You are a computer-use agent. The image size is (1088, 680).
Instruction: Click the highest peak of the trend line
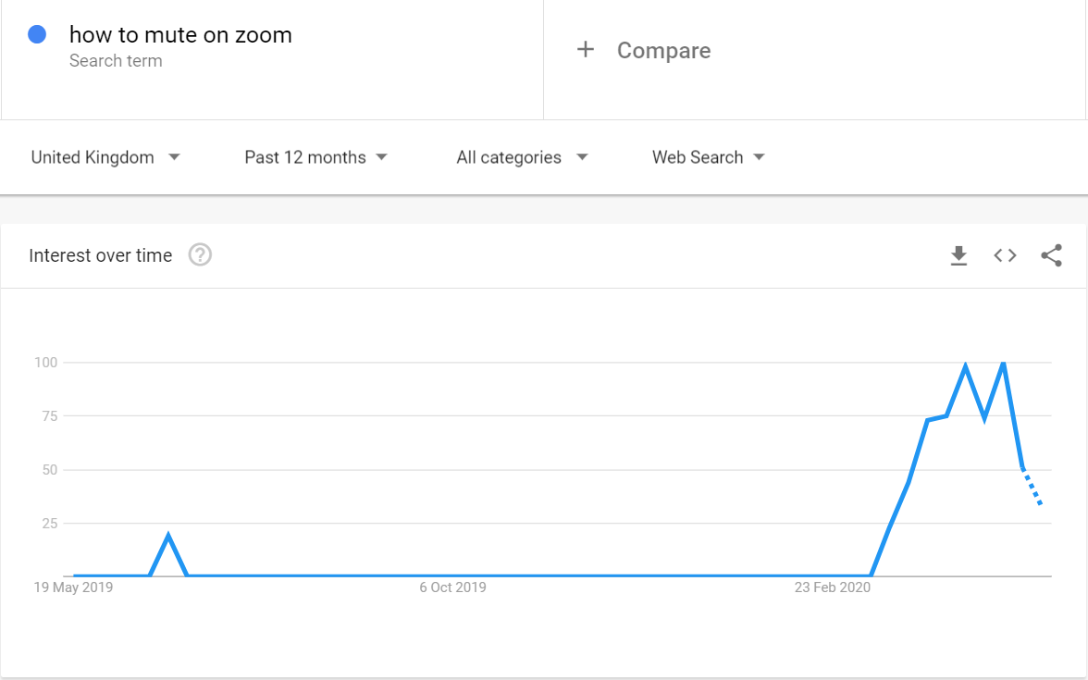(x=1003, y=364)
